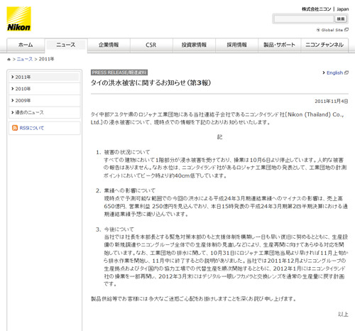Image resolution: width=355 pixels, height=331 pixels.
Task: Click the home icon in breadcrumb
Action: pos(9,60)
